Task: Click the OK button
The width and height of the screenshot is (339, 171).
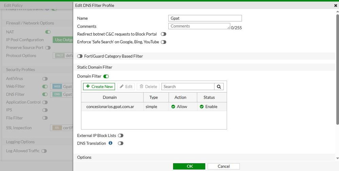Action: (189, 166)
